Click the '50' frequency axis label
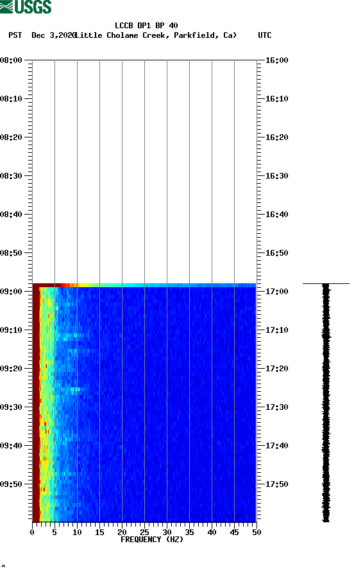 257,533
